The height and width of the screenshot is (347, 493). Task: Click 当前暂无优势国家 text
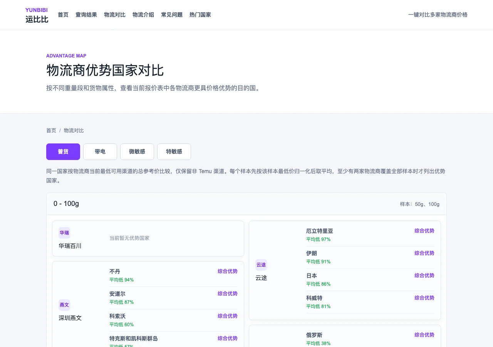(x=129, y=238)
